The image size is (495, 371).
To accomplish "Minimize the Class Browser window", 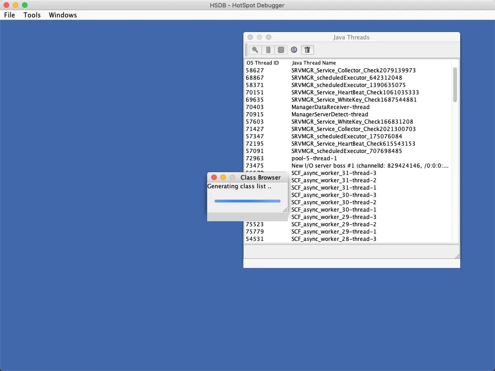I will pyautogui.click(x=223, y=177).
